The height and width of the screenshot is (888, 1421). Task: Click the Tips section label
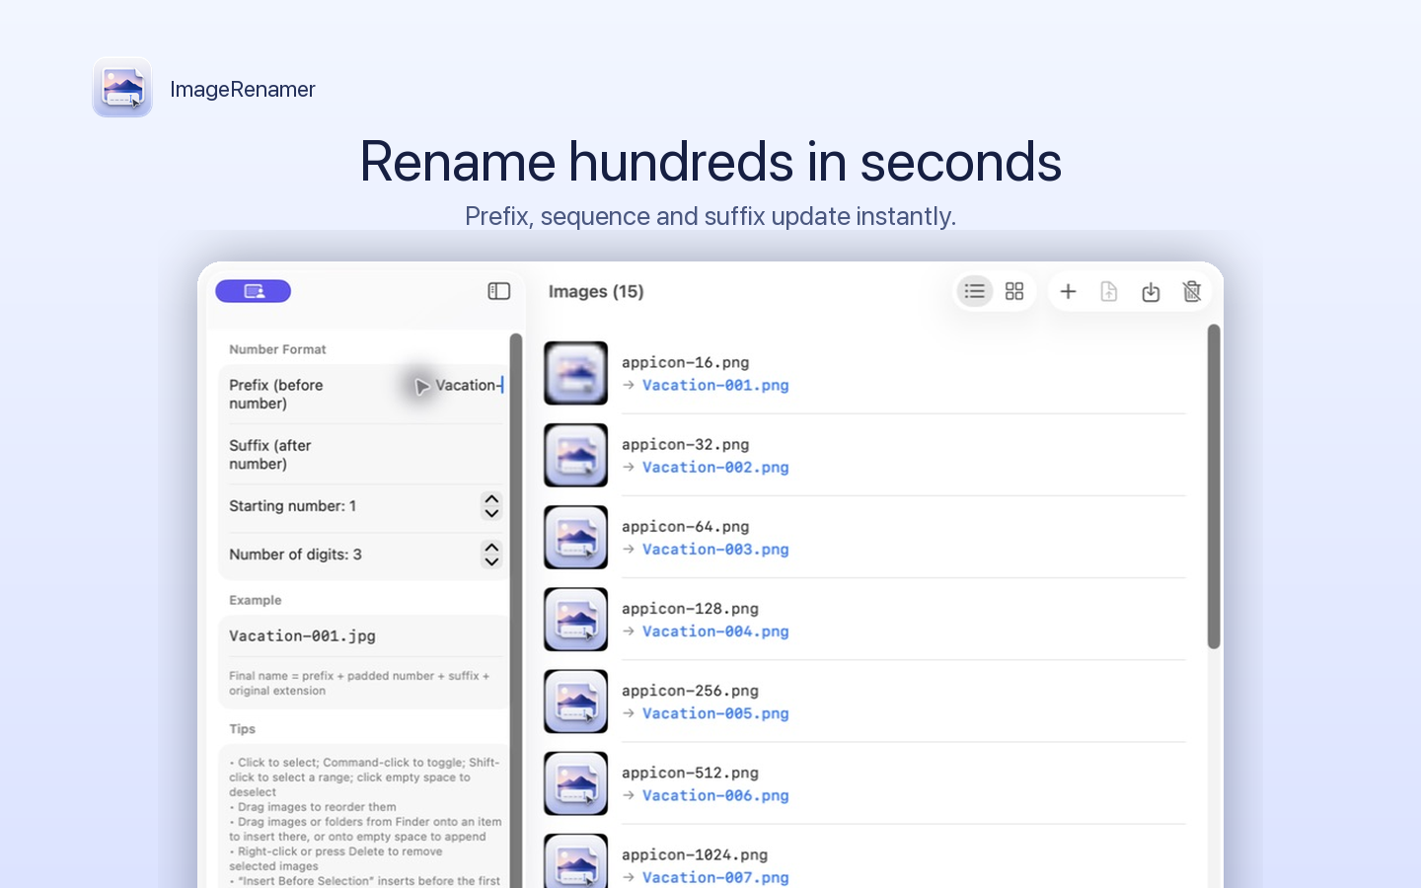click(x=242, y=729)
